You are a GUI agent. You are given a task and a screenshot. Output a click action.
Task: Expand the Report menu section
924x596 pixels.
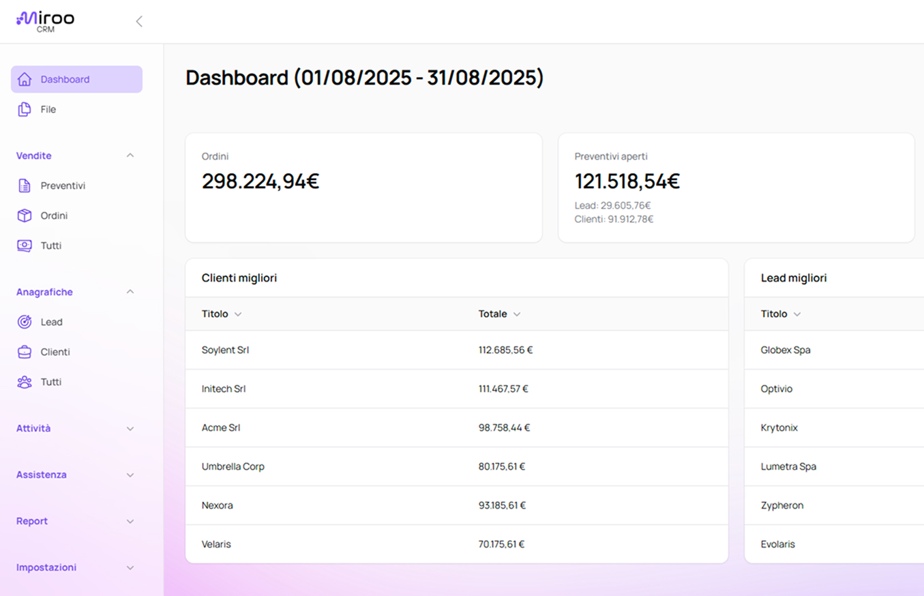click(x=130, y=521)
